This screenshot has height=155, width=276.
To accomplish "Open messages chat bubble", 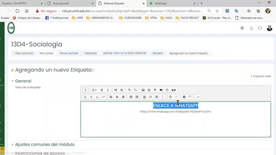I will [260, 28].
